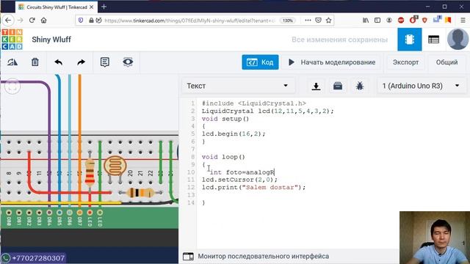470x264 pixels.
Task: Start the code debugger bug icon
Action: [360, 87]
